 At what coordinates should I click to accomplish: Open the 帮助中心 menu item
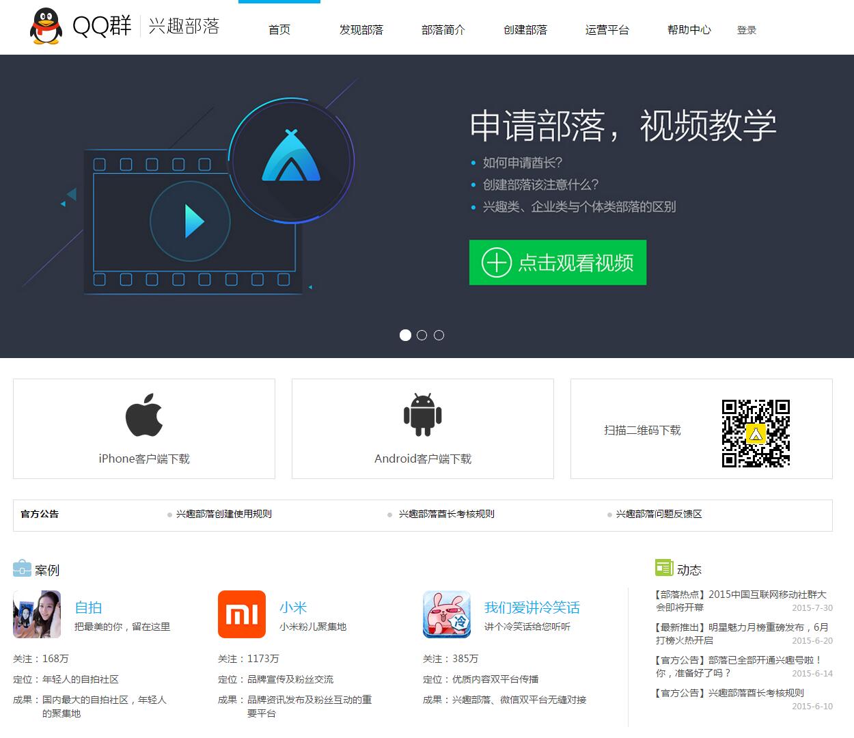689,29
